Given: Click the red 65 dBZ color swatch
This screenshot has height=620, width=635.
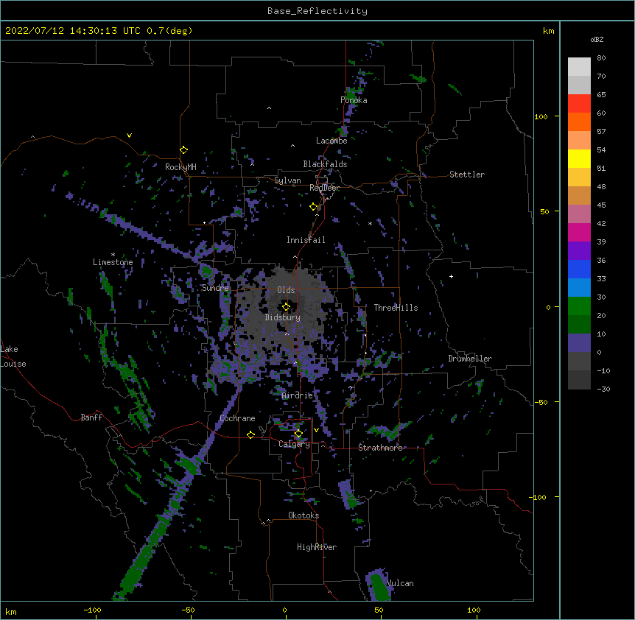Looking at the screenshot, I should tap(579, 104).
